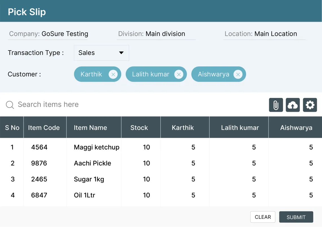Click the Aachi Pickle item name
322x227 pixels.
click(93, 163)
